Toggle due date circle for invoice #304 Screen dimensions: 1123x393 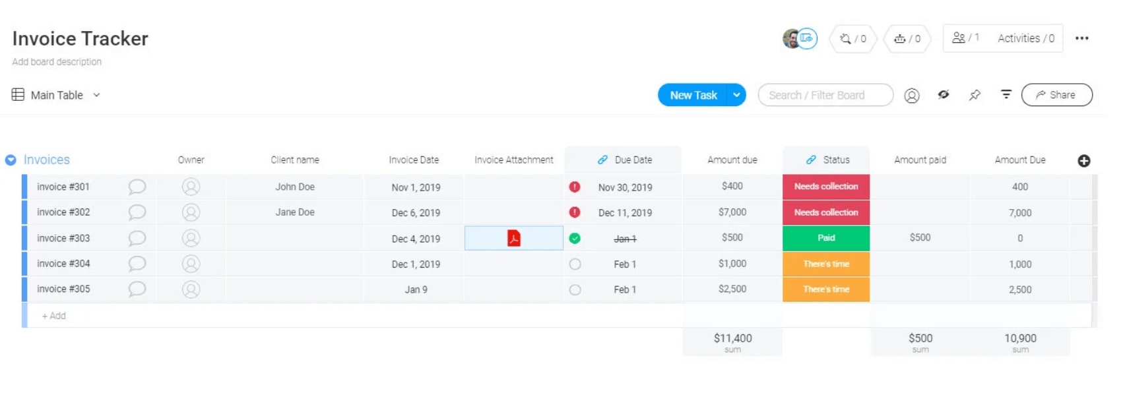point(575,264)
